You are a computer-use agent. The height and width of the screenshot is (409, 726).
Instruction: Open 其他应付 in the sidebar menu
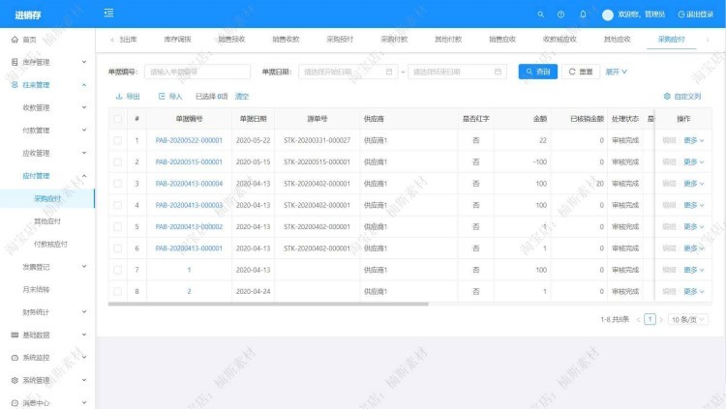(x=47, y=221)
